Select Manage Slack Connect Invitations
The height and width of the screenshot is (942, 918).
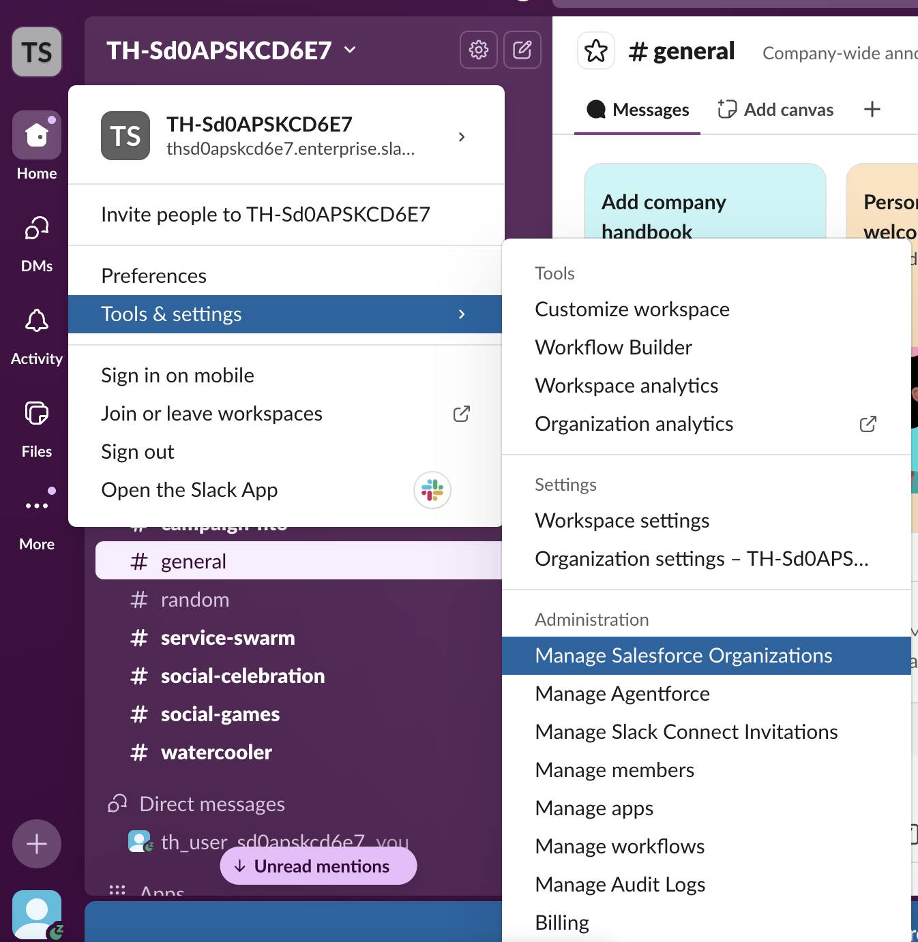(707, 732)
